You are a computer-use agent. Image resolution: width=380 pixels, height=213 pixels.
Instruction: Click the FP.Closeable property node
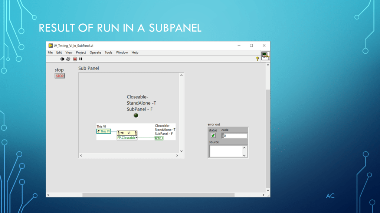click(127, 138)
